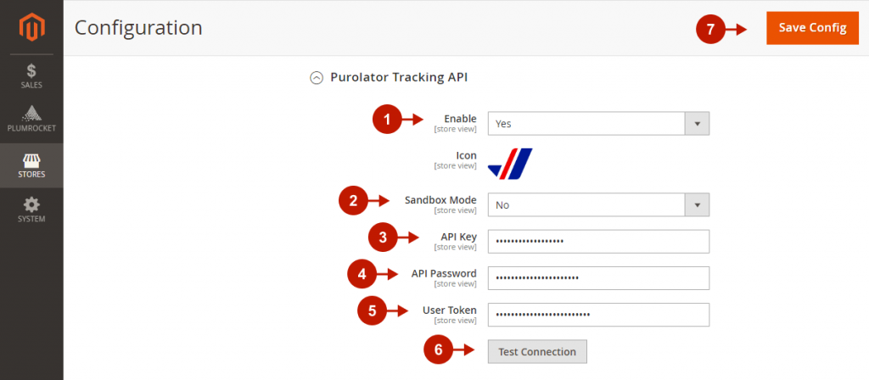Click the red step 6 marker
This screenshot has width=869, height=380.
pyautogui.click(x=437, y=350)
